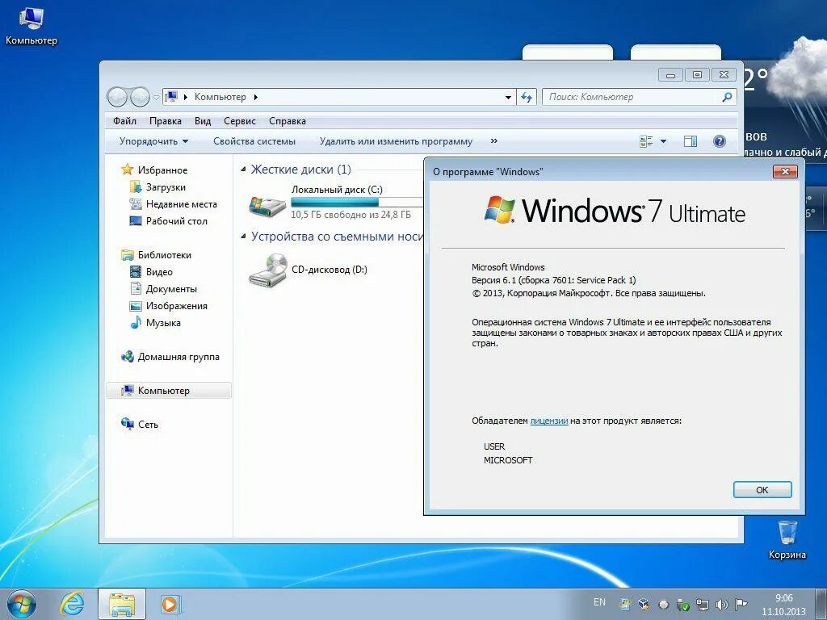Open the Action Center flag icon
This screenshot has width=827, height=620.
pos(741,604)
